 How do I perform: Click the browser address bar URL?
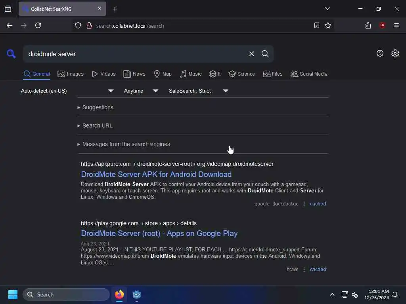point(130,26)
